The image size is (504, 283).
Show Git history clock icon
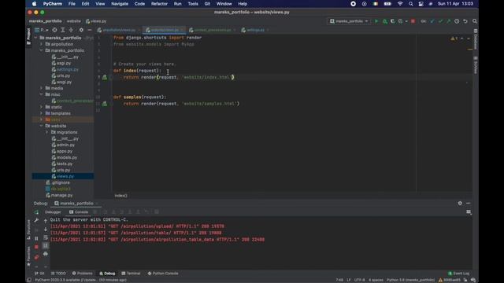[x=457, y=21]
